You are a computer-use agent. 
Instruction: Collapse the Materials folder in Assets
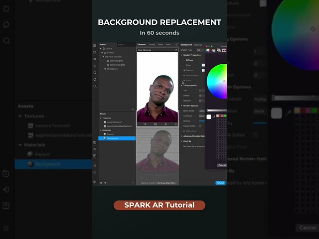(101, 130)
